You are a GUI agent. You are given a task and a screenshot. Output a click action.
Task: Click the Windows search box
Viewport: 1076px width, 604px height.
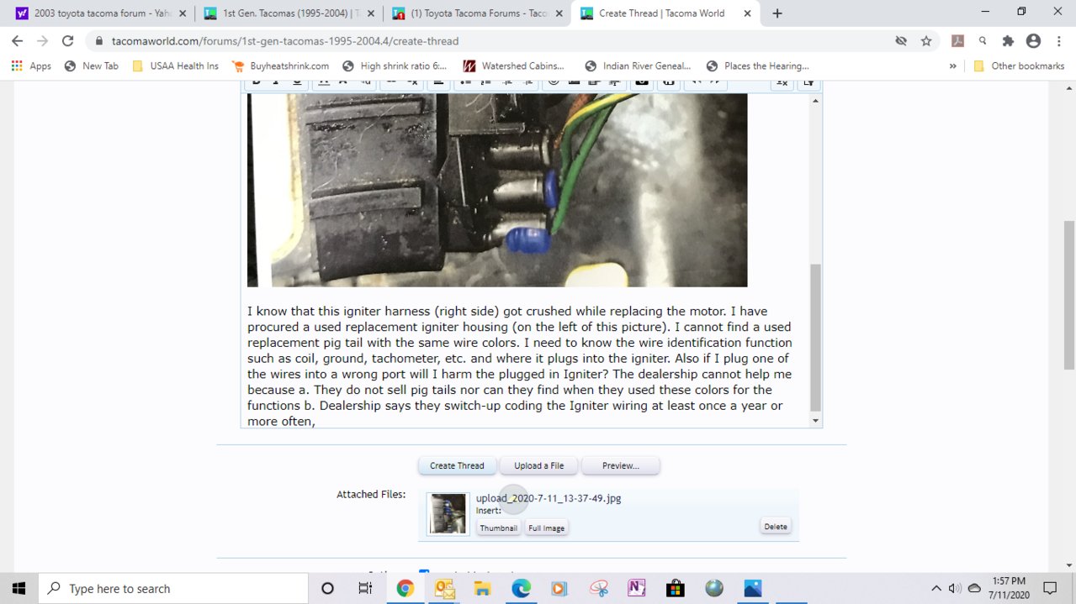174,588
